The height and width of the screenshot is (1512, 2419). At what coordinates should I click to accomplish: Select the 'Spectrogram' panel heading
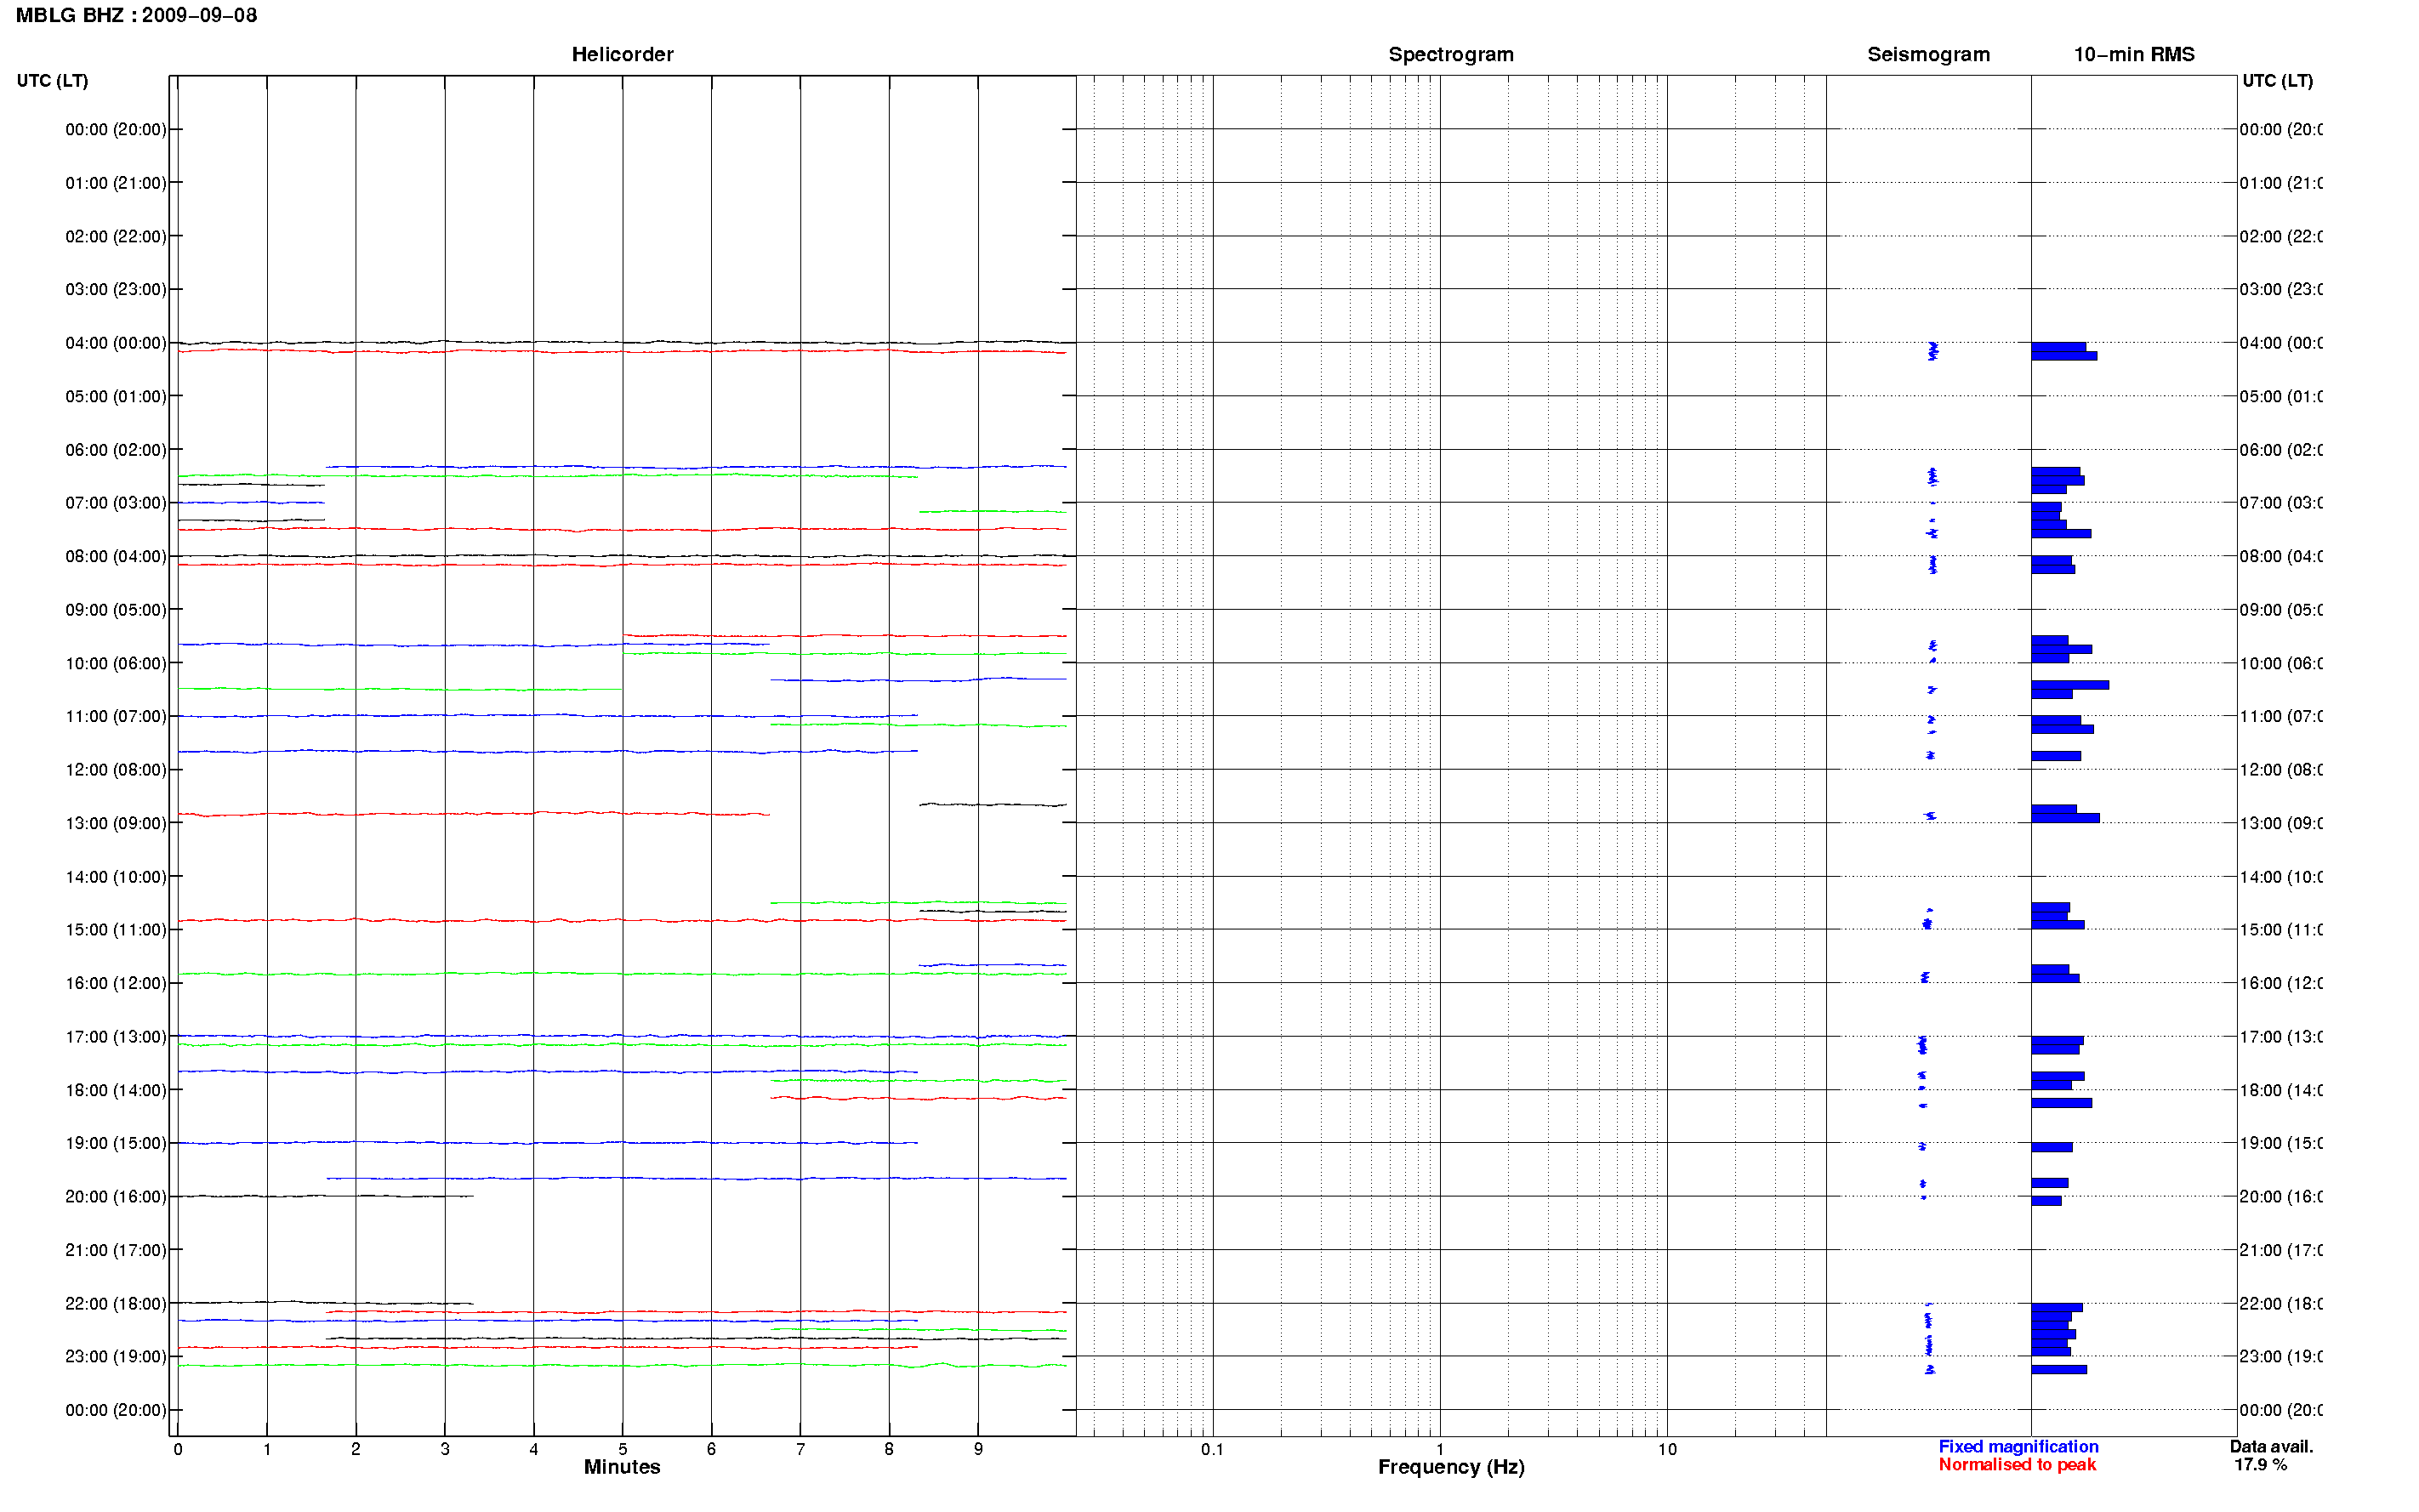point(1450,54)
